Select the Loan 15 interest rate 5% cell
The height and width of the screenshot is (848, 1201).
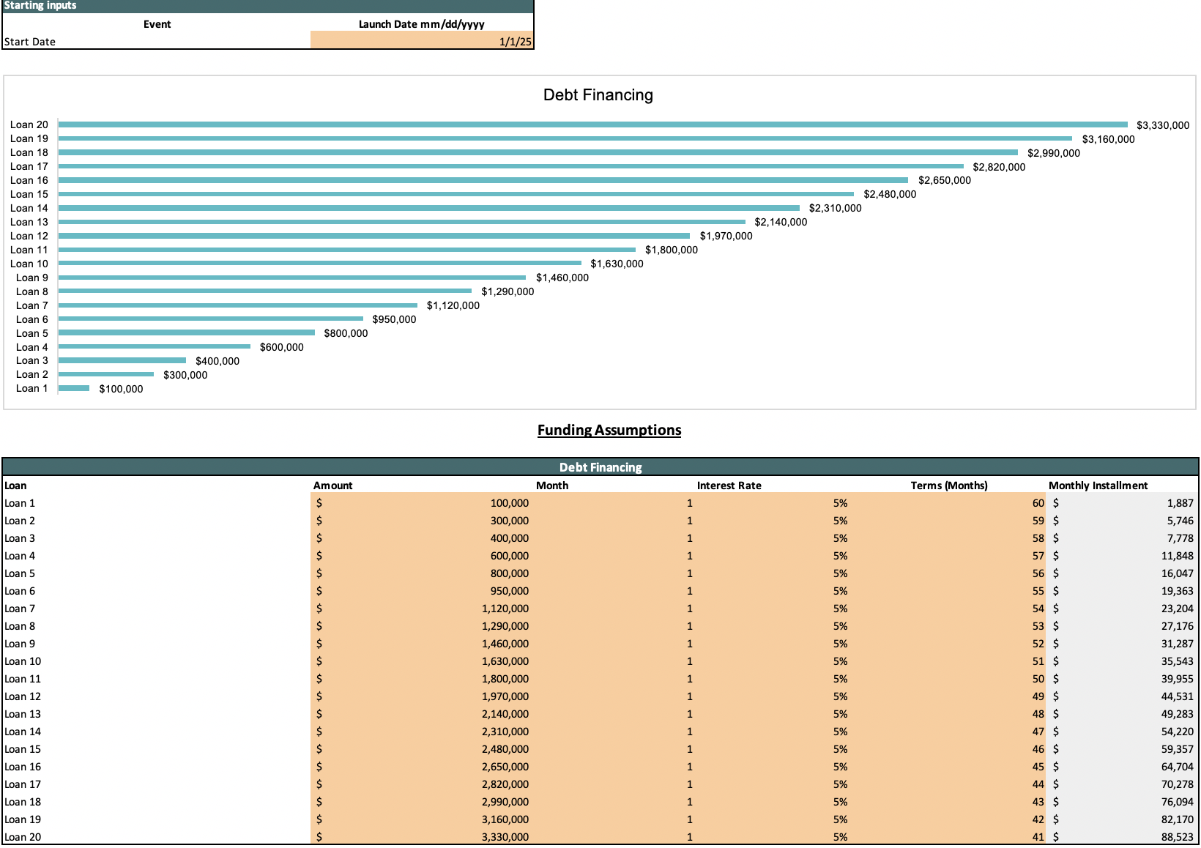[773, 749]
